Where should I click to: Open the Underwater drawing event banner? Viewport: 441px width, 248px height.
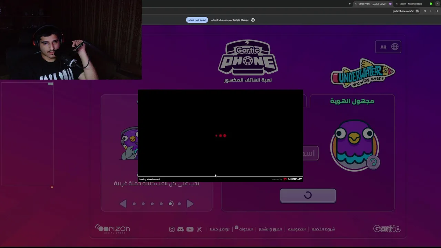[x=363, y=73]
